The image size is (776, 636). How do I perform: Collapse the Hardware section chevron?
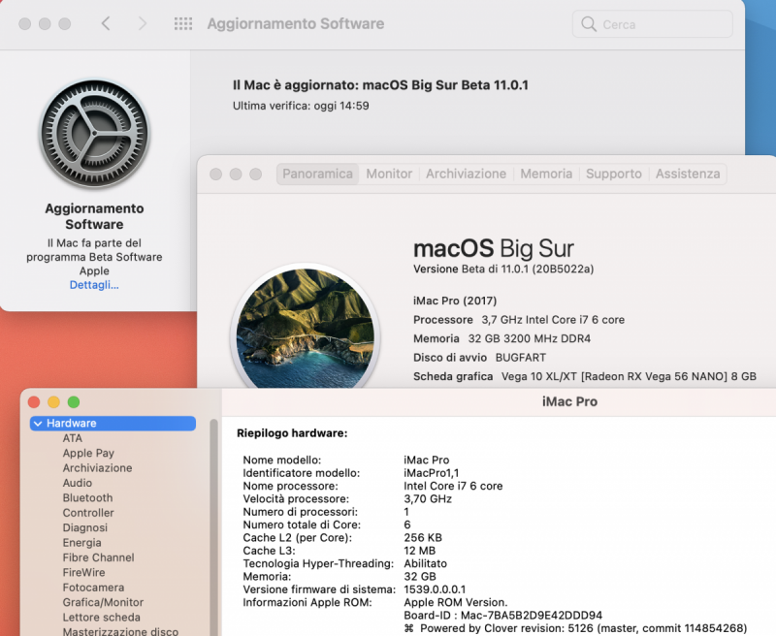point(38,424)
